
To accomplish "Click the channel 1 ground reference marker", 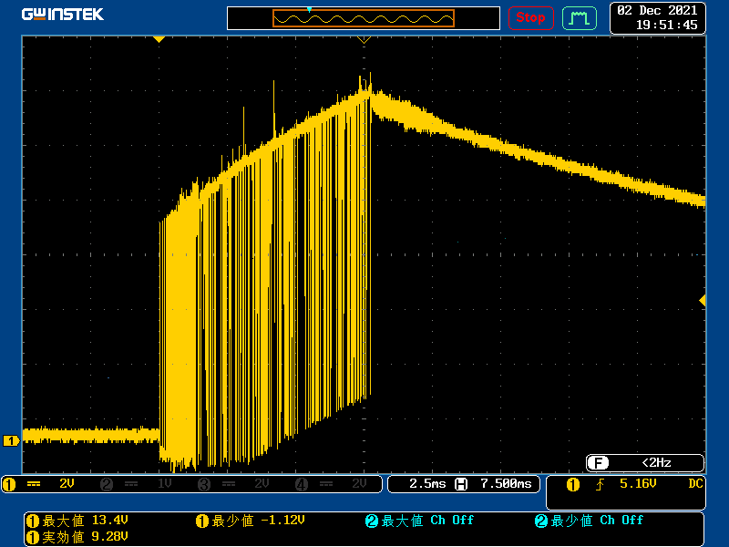I will tap(11, 440).
